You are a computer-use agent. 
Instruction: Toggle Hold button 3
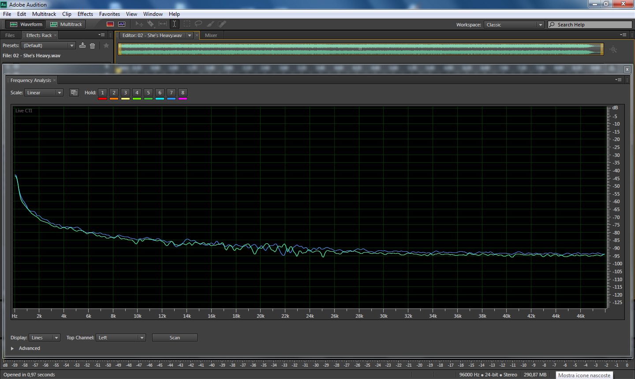tap(126, 93)
